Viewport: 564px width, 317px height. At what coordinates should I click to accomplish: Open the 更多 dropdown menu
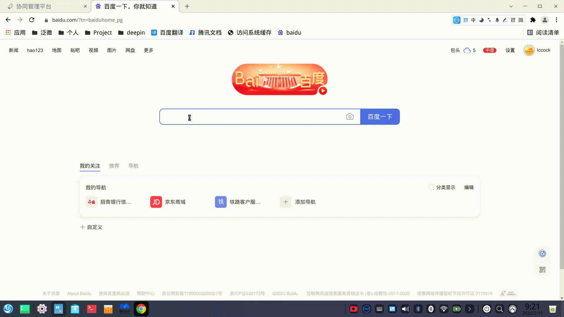coord(148,50)
